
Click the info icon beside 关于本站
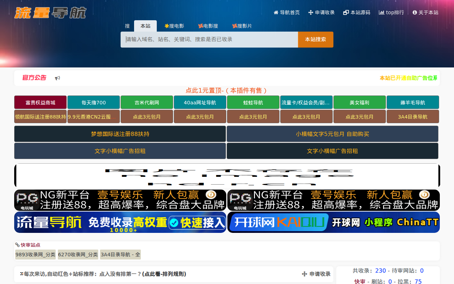pyautogui.click(x=415, y=12)
